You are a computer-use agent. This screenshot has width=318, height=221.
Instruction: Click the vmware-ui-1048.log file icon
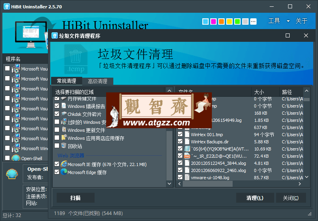(187, 177)
